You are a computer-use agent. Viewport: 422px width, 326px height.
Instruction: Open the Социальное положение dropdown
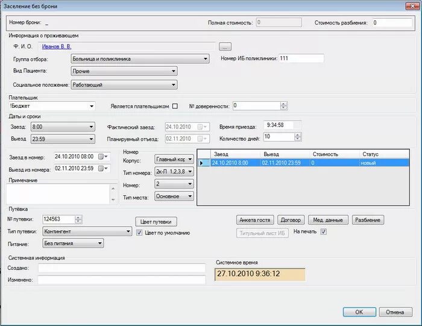pos(124,85)
